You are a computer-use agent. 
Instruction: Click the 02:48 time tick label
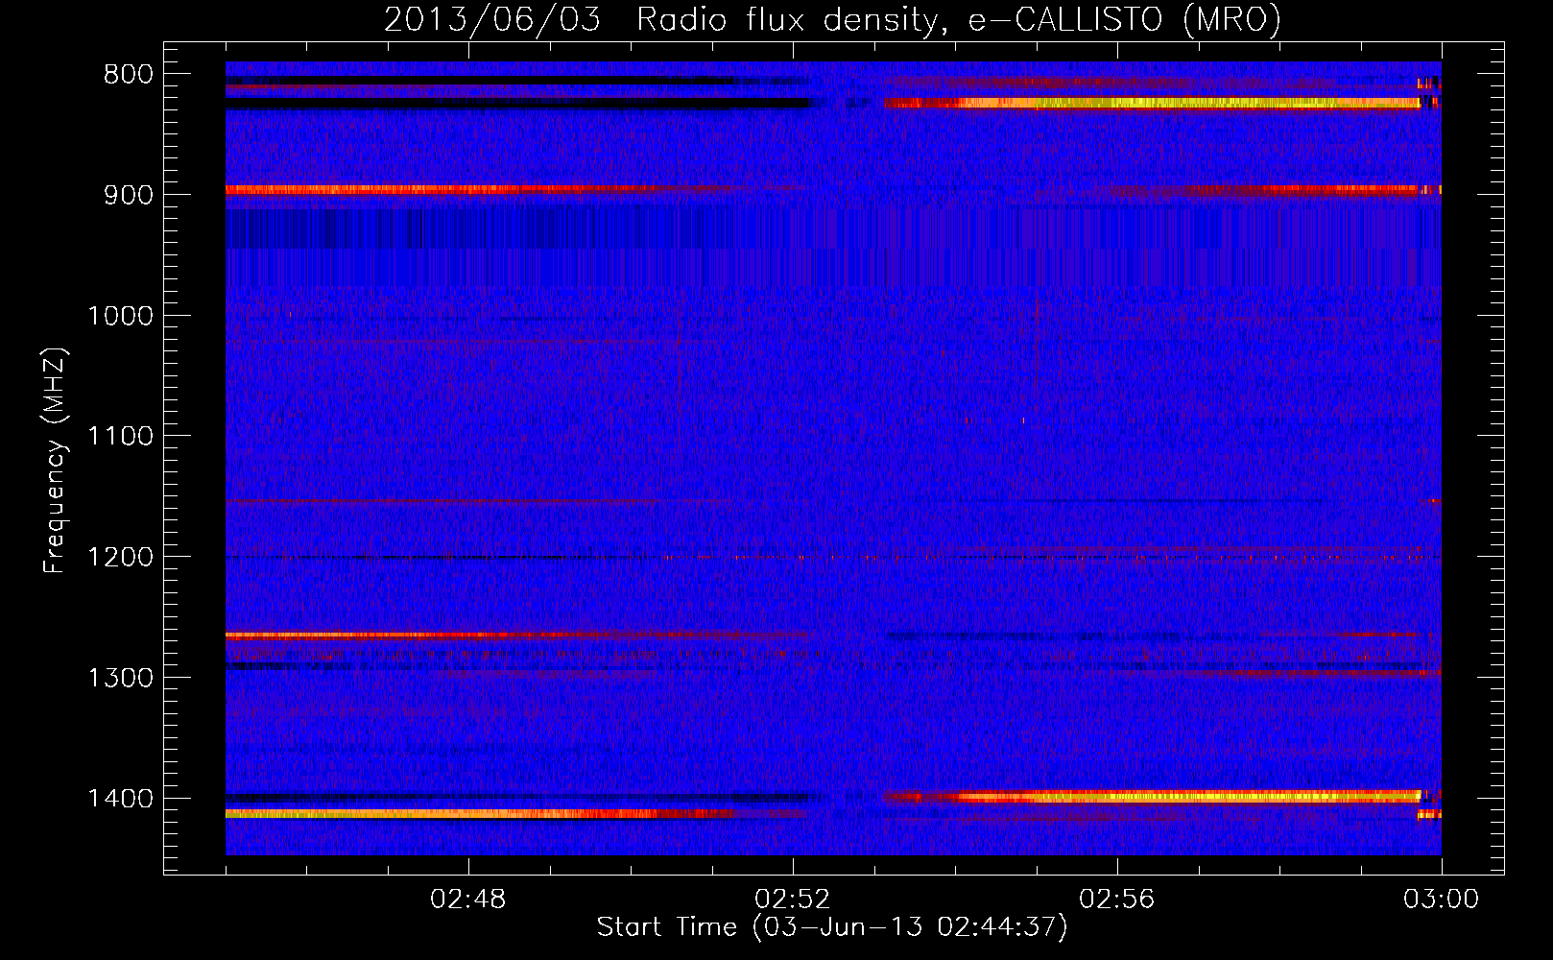pyautogui.click(x=468, y=900)
